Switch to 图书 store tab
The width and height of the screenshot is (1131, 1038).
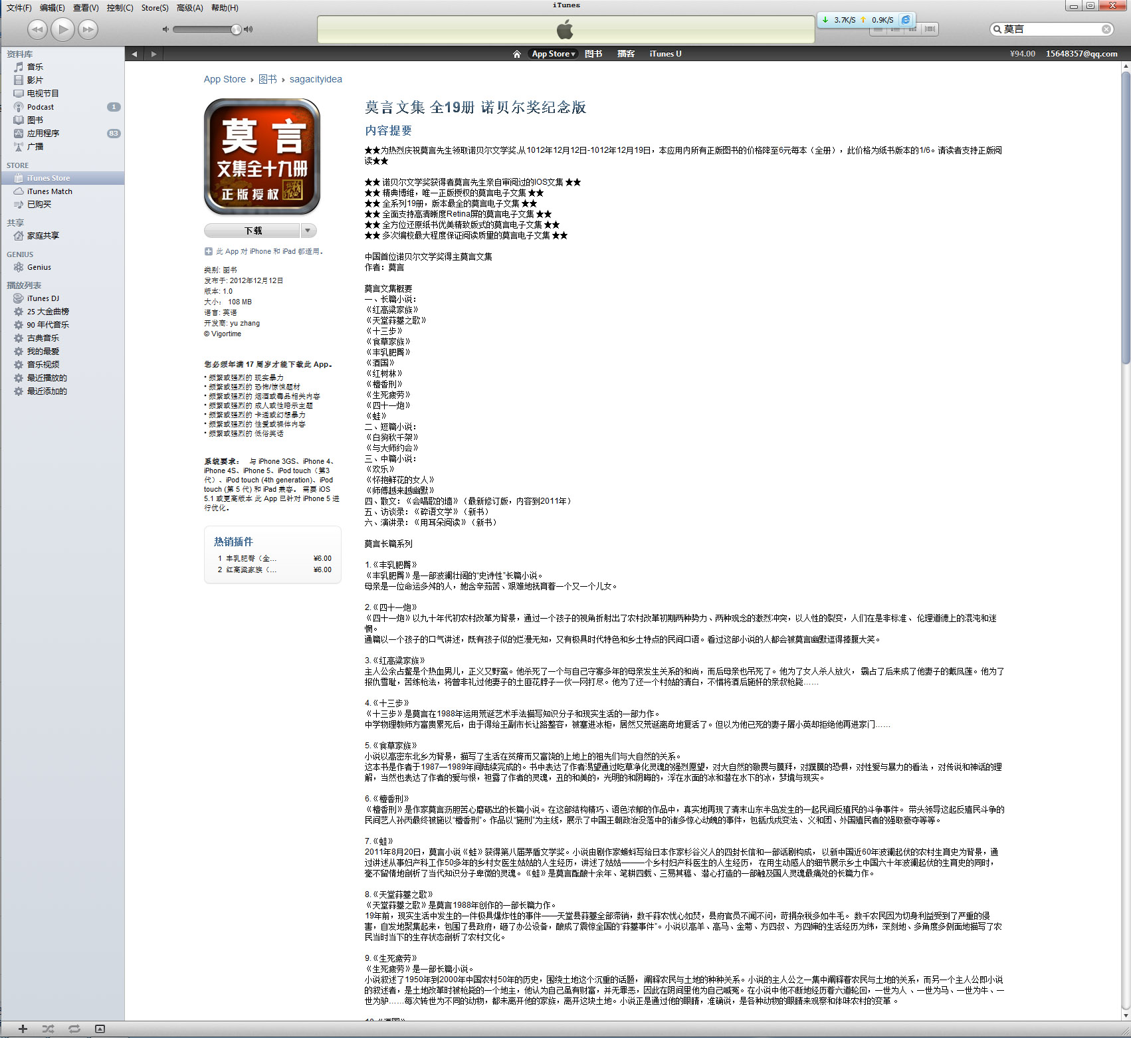tap(593, 54)
